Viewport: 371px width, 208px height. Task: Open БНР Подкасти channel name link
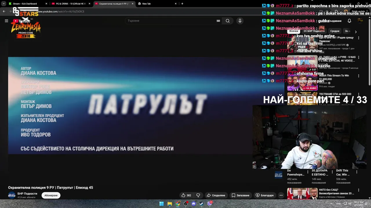click(x=27, y=194)
